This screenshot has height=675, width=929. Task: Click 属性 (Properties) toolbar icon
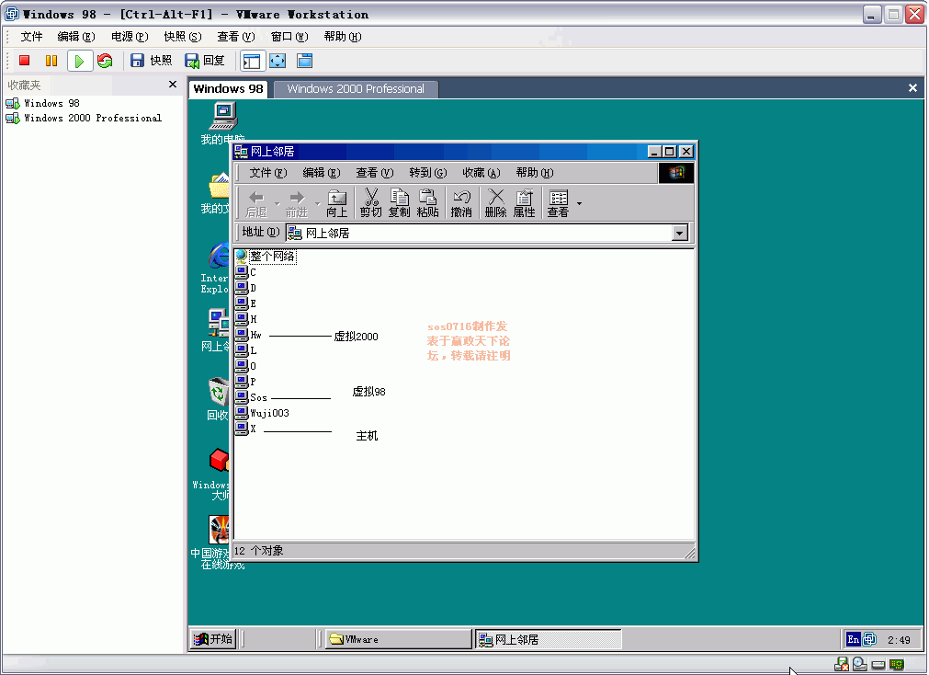click(x=525, y=203)
